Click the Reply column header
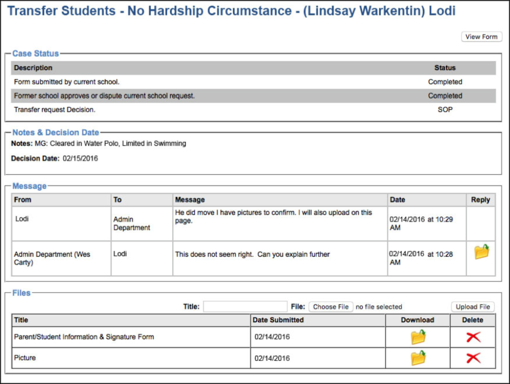510x384 pixels. pos(481,200)
